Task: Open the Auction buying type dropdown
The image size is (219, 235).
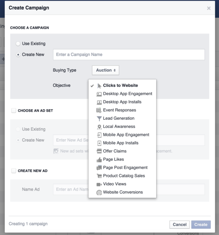Action: [106, 70]
